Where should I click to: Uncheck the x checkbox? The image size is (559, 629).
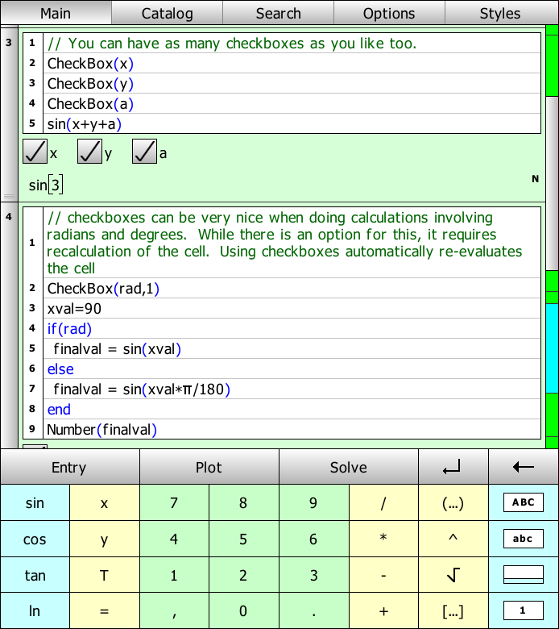point(35,152)
